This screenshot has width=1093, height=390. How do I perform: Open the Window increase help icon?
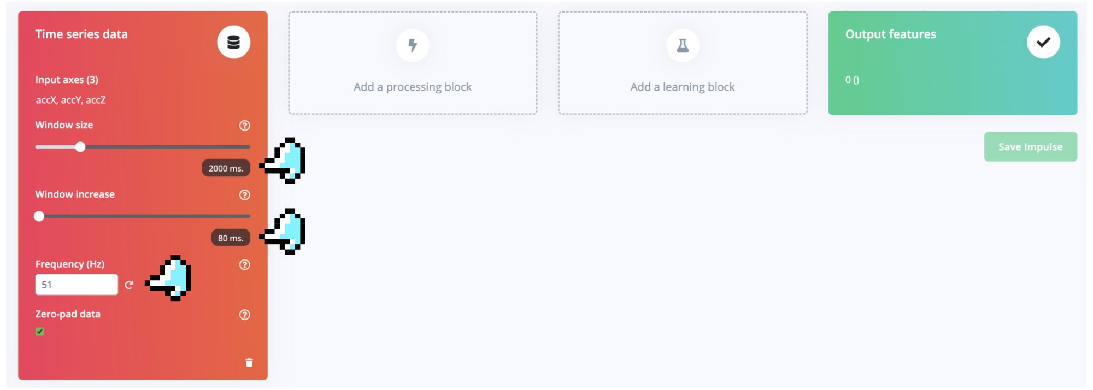(x=245, y=195)
